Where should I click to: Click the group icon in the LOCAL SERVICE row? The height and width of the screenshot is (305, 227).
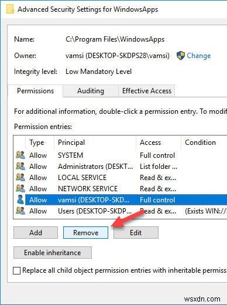point(20,178)
